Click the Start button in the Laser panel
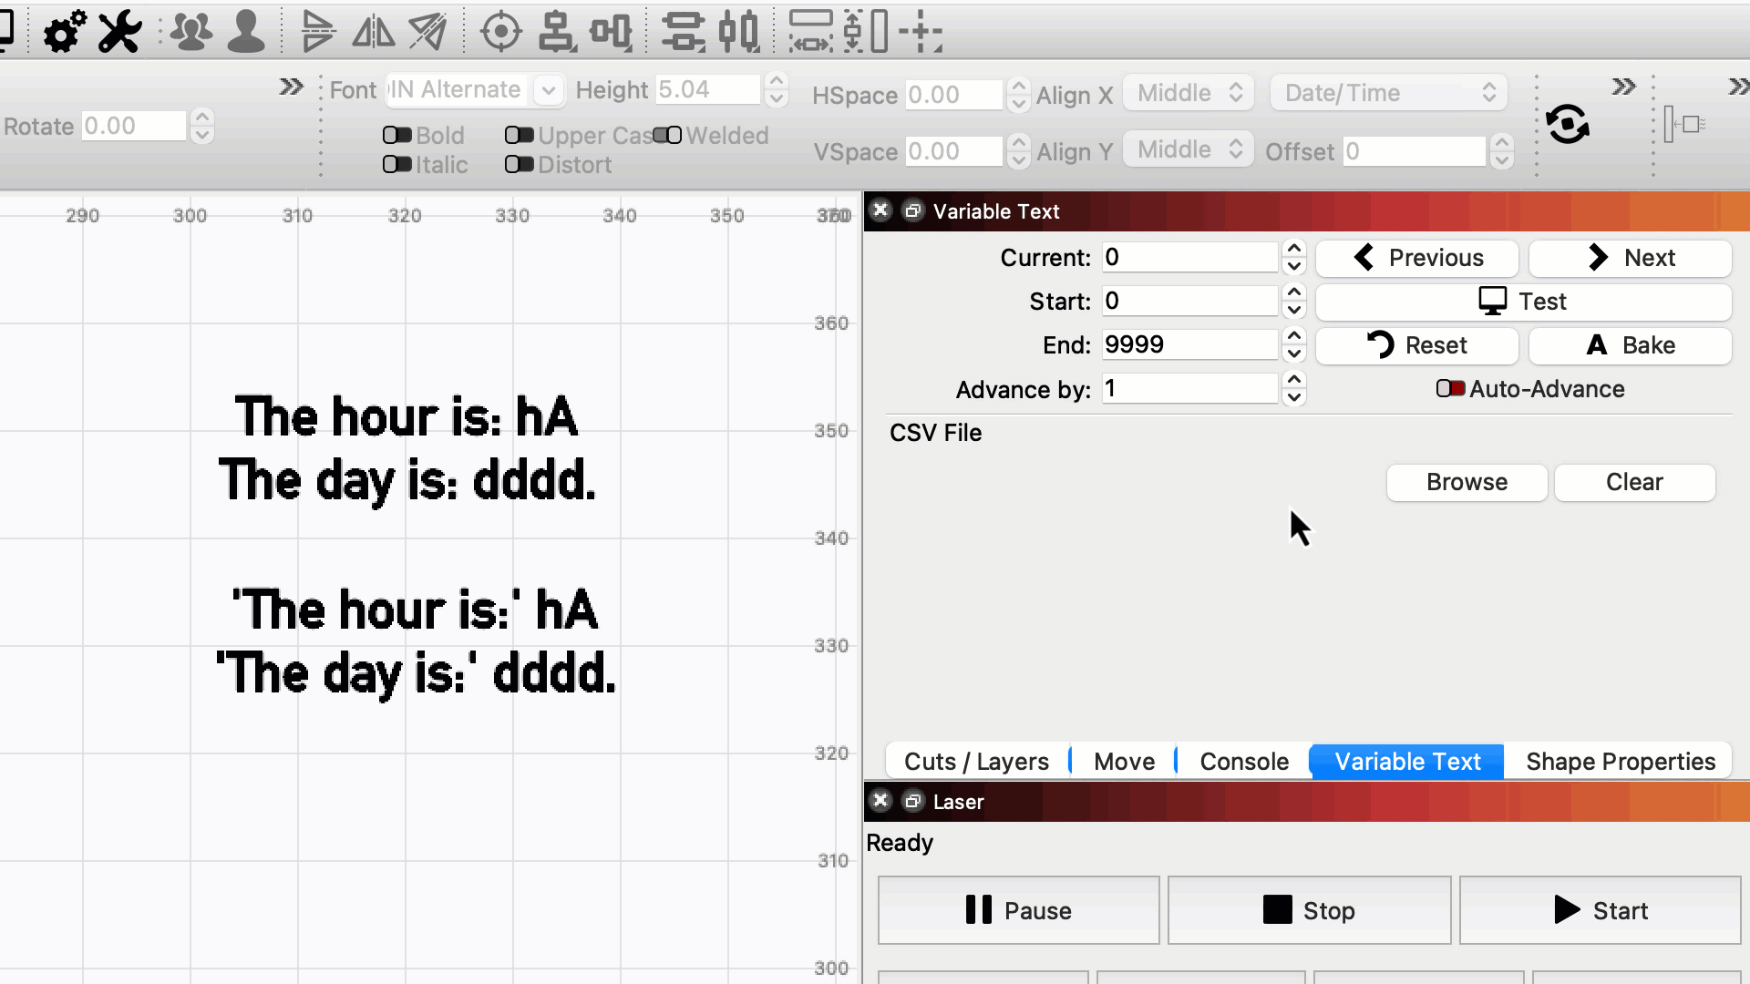Image resolution: width=1750 pixels, height=984 pixels. [1601, 909]
